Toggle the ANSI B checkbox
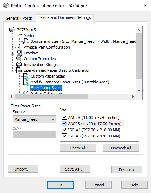The image size is (151, 193). (x=65, y=124)
